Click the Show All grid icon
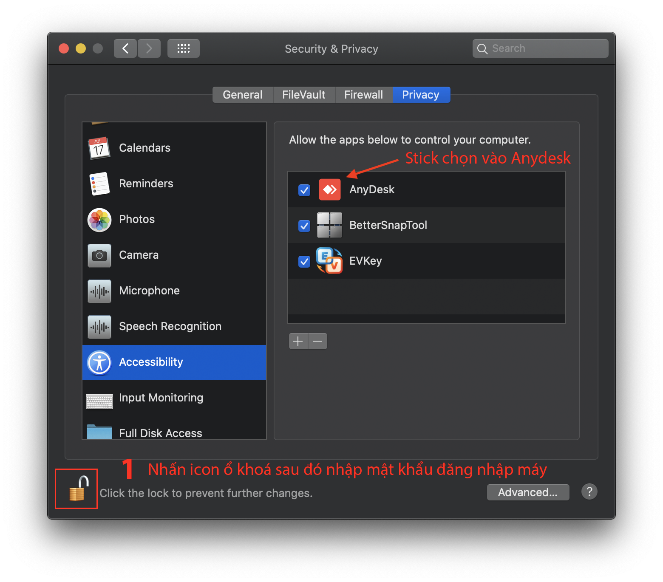 point(184,48)
